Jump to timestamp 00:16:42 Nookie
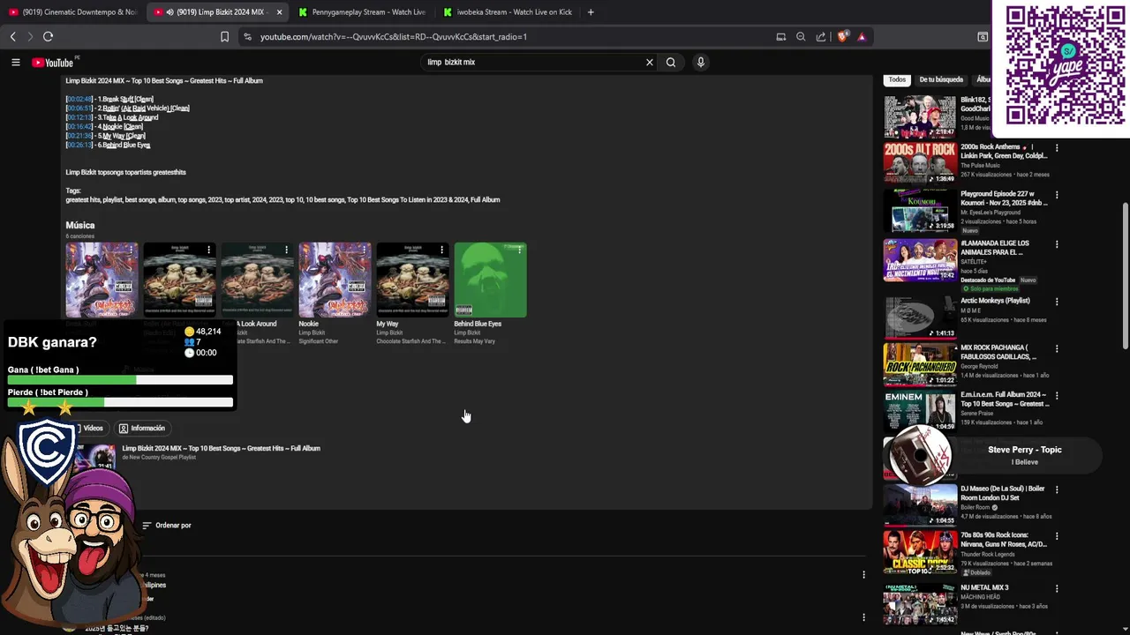Image resolution: width=1130 pixels, height=635 pixels. (79, 127)
